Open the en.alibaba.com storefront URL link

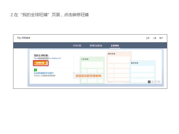[x=47, y=58]
